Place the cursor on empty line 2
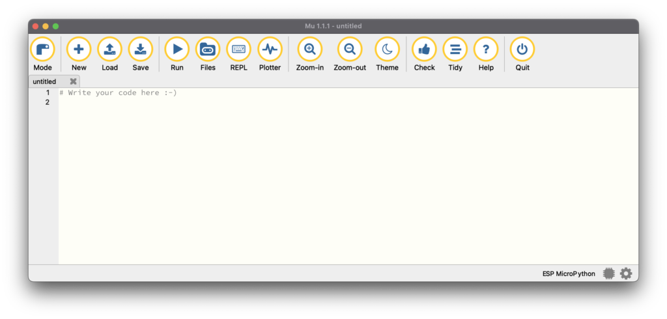 pos(348,102)
